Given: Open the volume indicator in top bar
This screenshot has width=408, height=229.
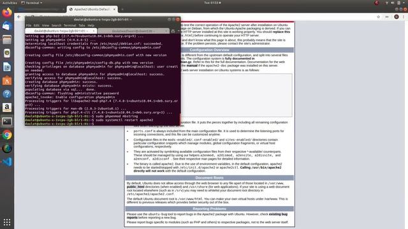Looking at the screenshot, I should click(x=393, y=3).
